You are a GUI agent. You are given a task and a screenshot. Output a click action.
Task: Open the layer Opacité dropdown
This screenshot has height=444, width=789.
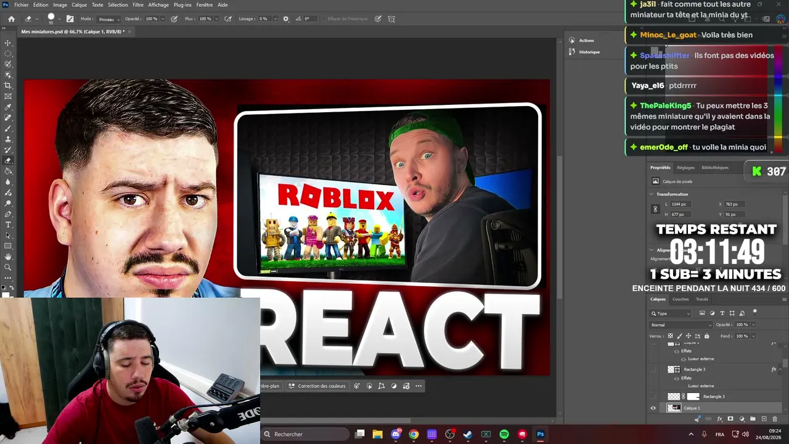(753, 325)
